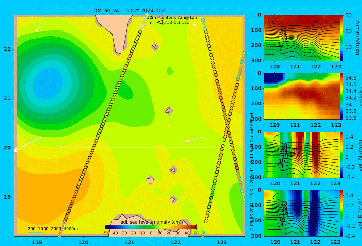Viewport: 362px width, 246px height.
Task: Click the sea level anomaly colorbar
Action: (151, 227)
